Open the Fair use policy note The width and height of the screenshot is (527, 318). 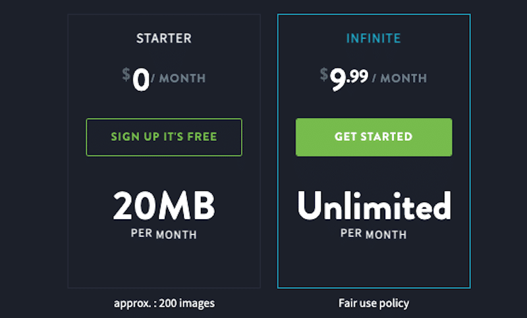pos(374,304)
